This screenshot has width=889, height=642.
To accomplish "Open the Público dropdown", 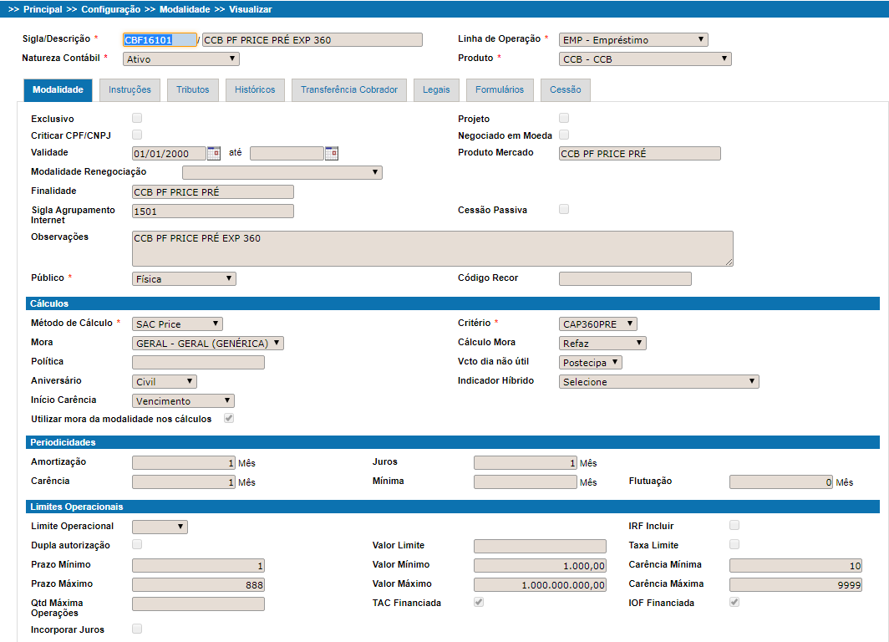I will coord(184,279).
